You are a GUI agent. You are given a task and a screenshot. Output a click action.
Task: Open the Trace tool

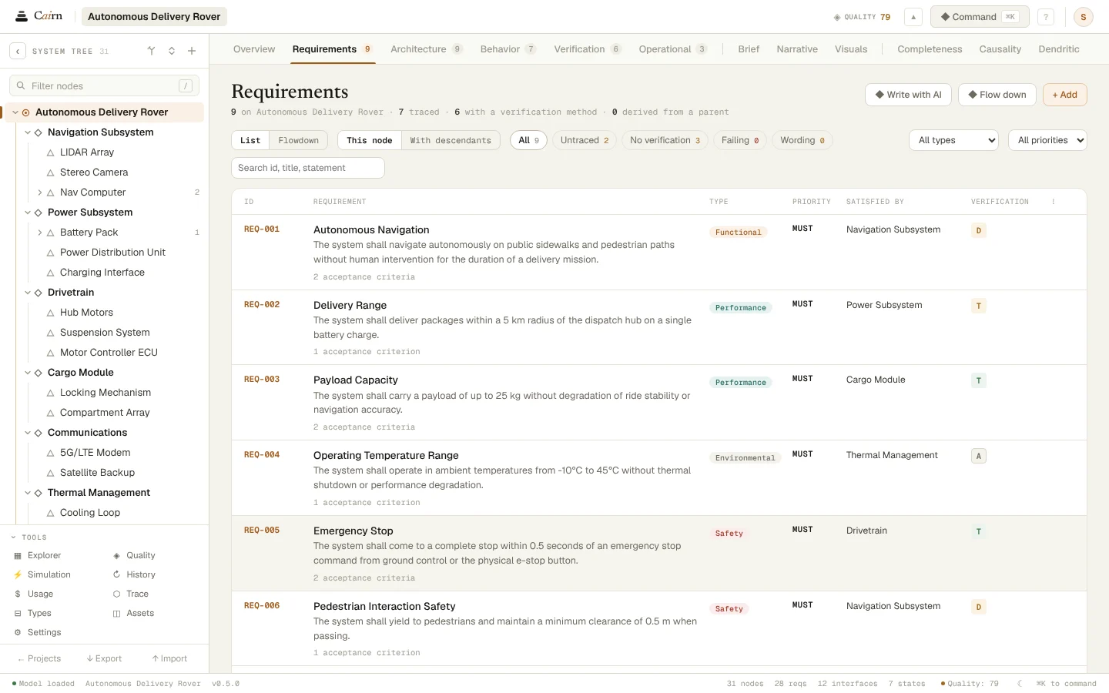pyautogui.click(x=137, y=594)
